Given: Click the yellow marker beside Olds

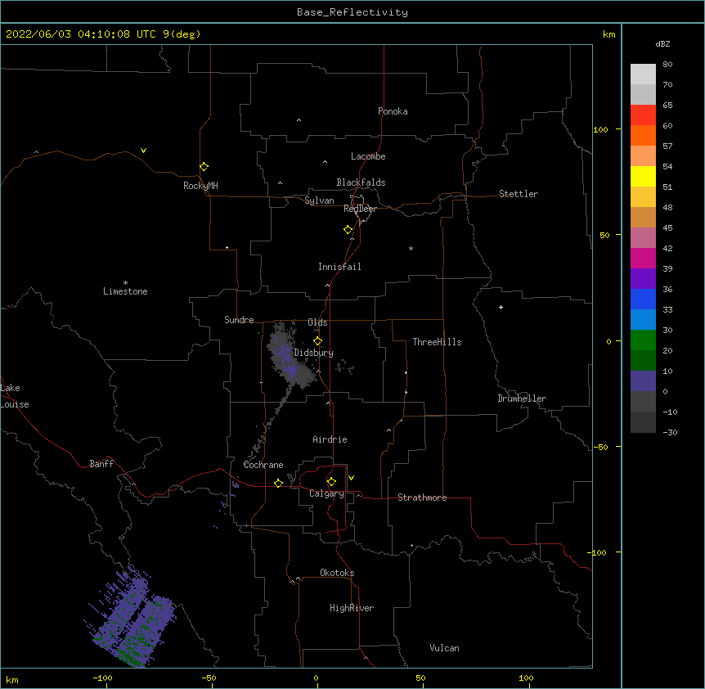Looking at the screenshot, I should click(317, 341).
